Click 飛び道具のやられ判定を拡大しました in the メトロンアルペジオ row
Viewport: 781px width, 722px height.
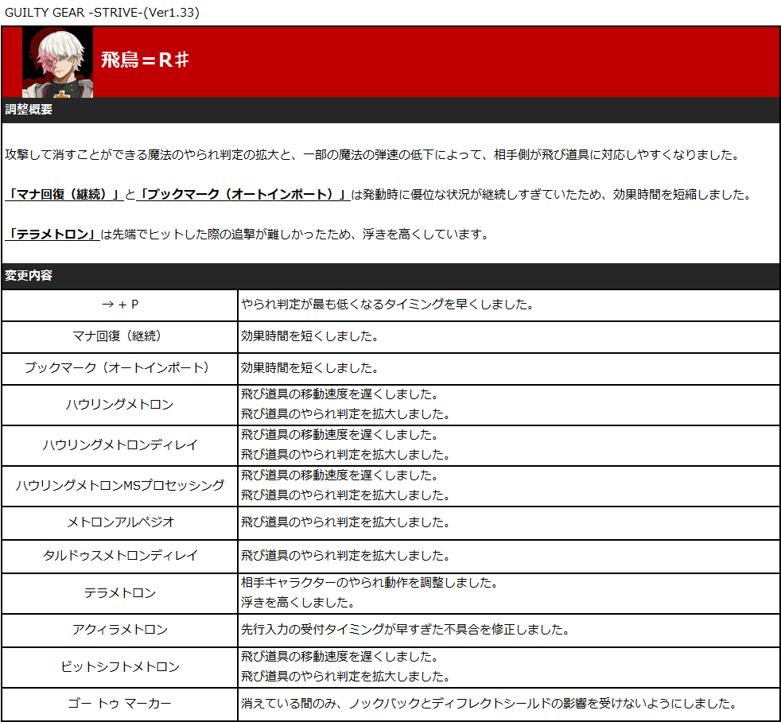click(x=346, y=522)
